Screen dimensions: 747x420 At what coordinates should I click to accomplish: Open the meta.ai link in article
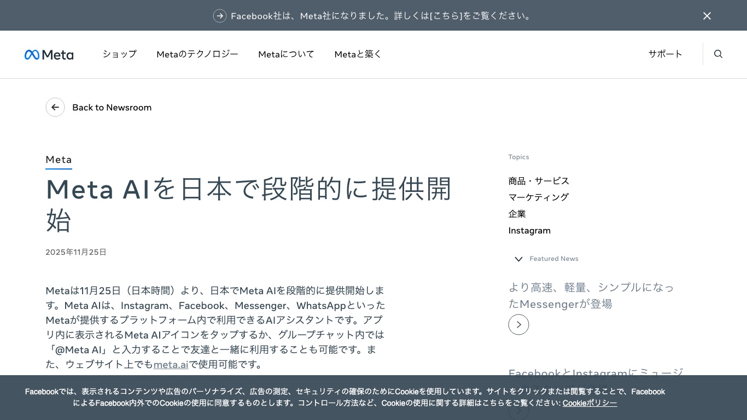[x=171, y=364]
